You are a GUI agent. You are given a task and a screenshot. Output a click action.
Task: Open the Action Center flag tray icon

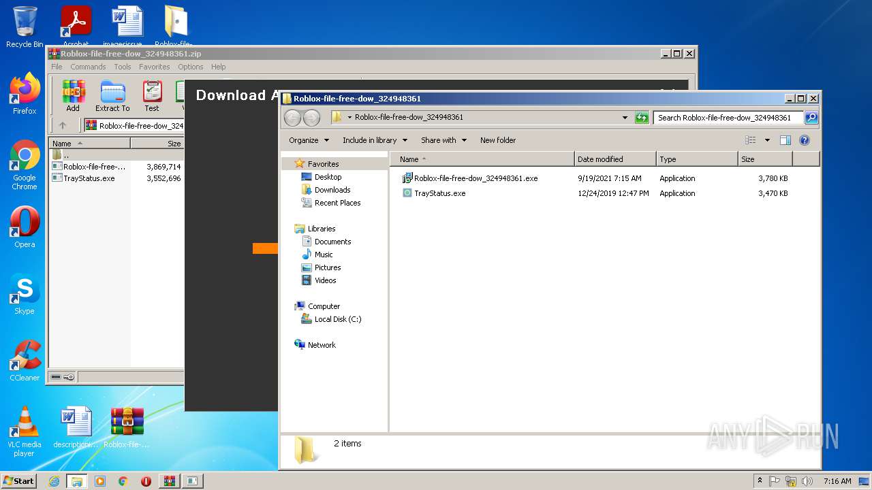(775, 481)
